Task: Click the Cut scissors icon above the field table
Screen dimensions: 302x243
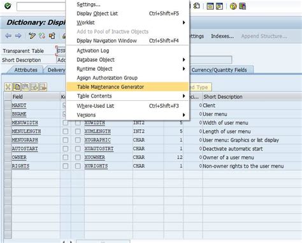Action: coord(8,87)
